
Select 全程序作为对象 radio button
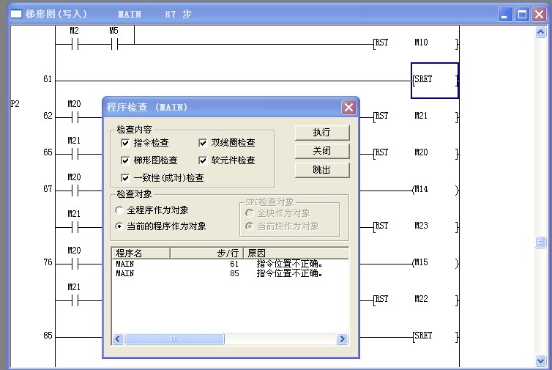click(x=119, y=210)
